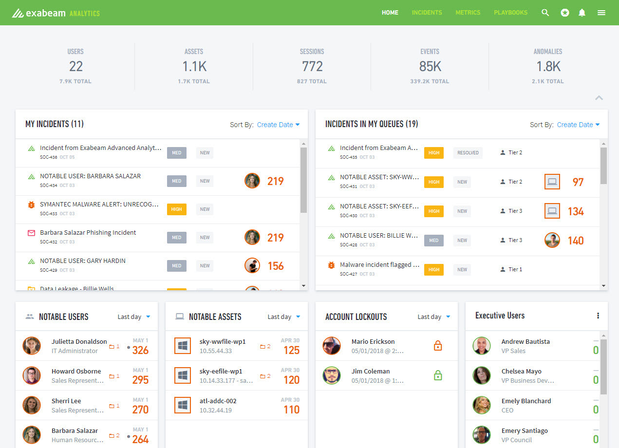Open My Incidents Create Date sort dropdown
This screenshot has height=448, width=619.
[278, 125]
